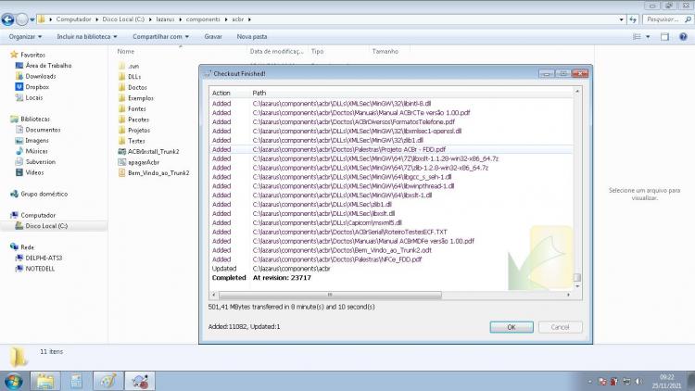Select the Projetos folder

[134, 130]
